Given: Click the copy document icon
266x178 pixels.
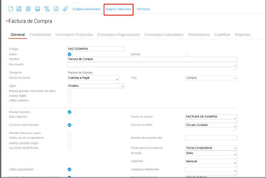Looking at the screenshot, I should click(x=28, y=9).
